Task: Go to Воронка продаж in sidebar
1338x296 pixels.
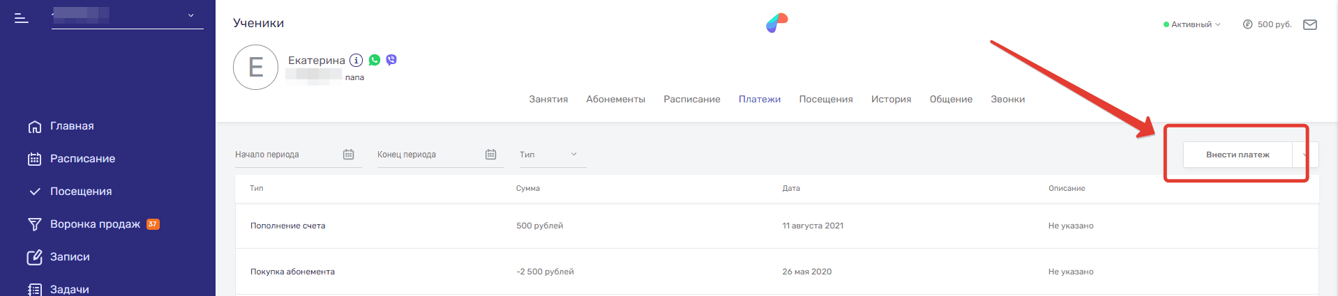Action: pyautogui.click(x=95, y=224)
